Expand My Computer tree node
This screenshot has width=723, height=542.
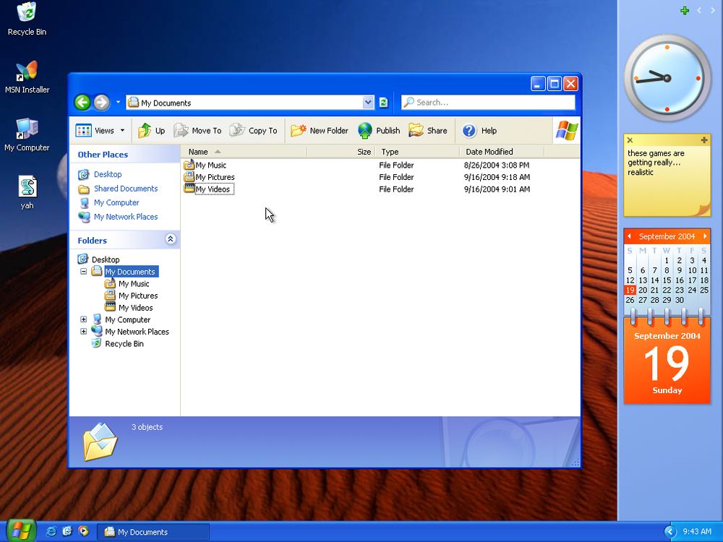[x=83, y=319]
